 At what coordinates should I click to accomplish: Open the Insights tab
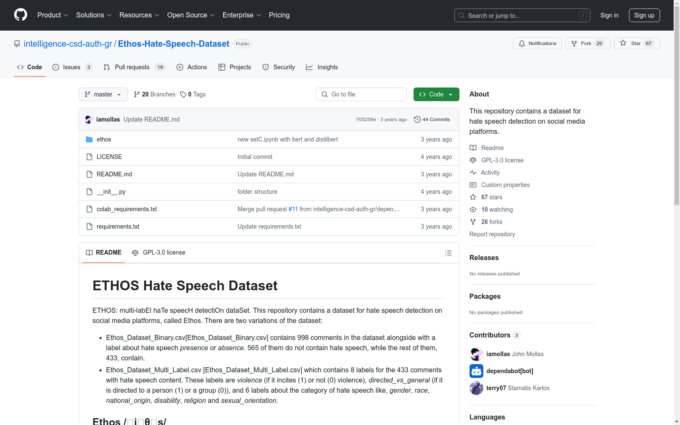322,67
